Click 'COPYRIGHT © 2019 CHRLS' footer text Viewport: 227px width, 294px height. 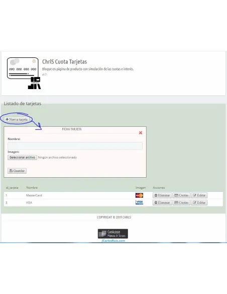pyautogui.click(x=114, y=217)
